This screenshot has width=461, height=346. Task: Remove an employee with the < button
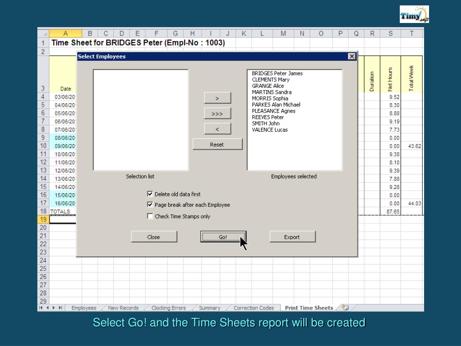(x=217, y=129)
